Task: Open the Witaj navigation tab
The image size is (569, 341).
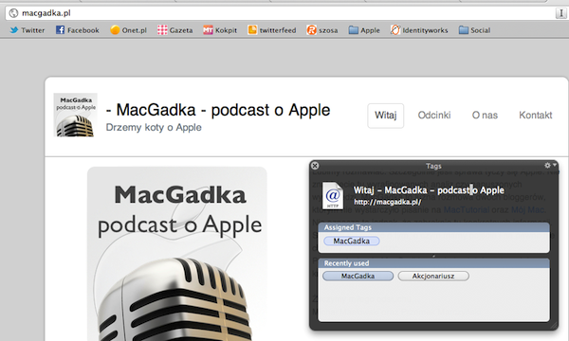Action: click(385, 116)
